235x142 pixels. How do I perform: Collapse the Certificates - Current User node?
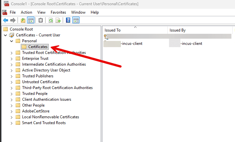coord(6,35)
